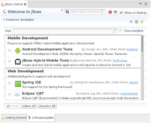Viewport: 151px width, 123px height.
Task: Click the Select All button
Action: (x=29, y=106)
